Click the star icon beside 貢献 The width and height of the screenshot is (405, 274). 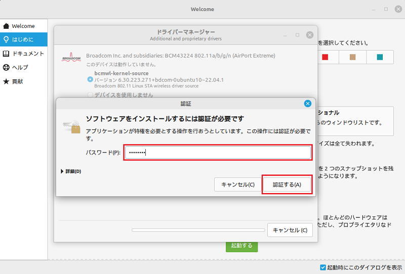(6, 81)
